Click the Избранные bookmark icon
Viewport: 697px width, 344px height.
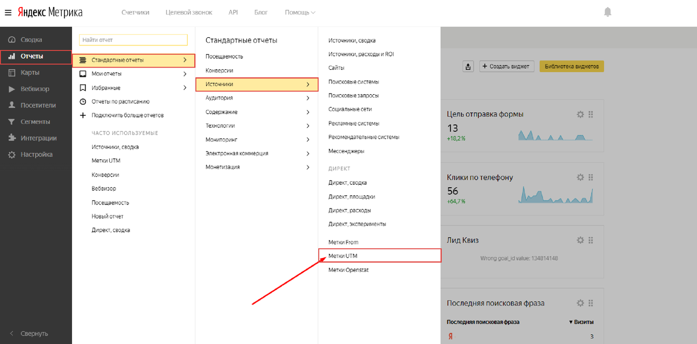point(82,88)
